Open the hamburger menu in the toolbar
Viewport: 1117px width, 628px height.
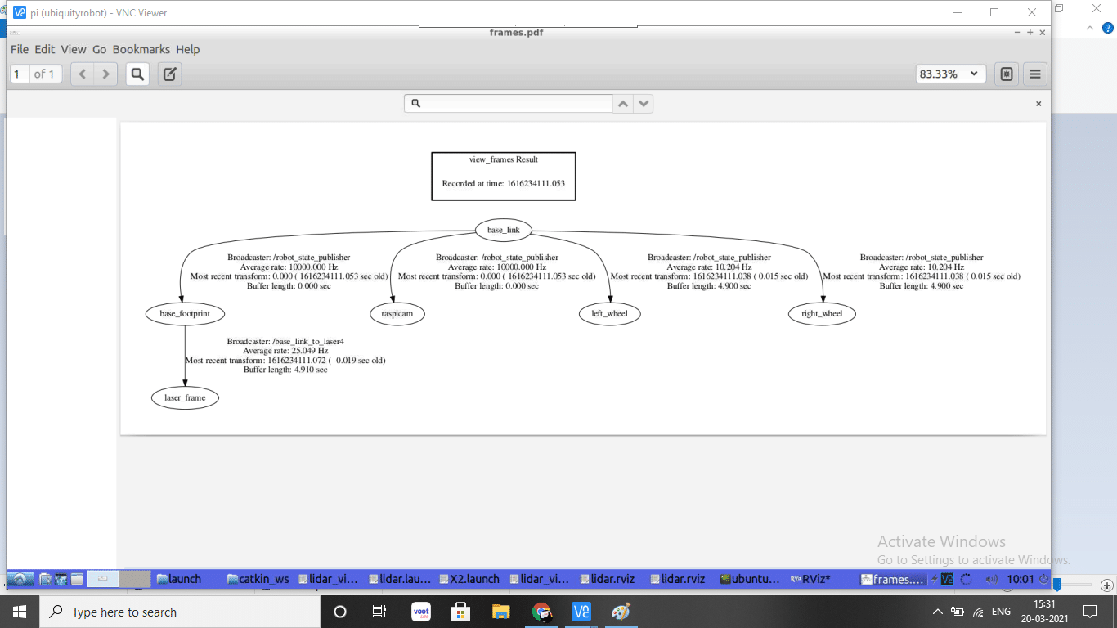pyautogui.click(x=1034, y=74)
